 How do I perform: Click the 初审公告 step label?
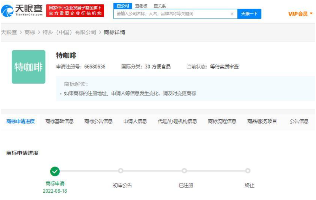coord(122,185)
